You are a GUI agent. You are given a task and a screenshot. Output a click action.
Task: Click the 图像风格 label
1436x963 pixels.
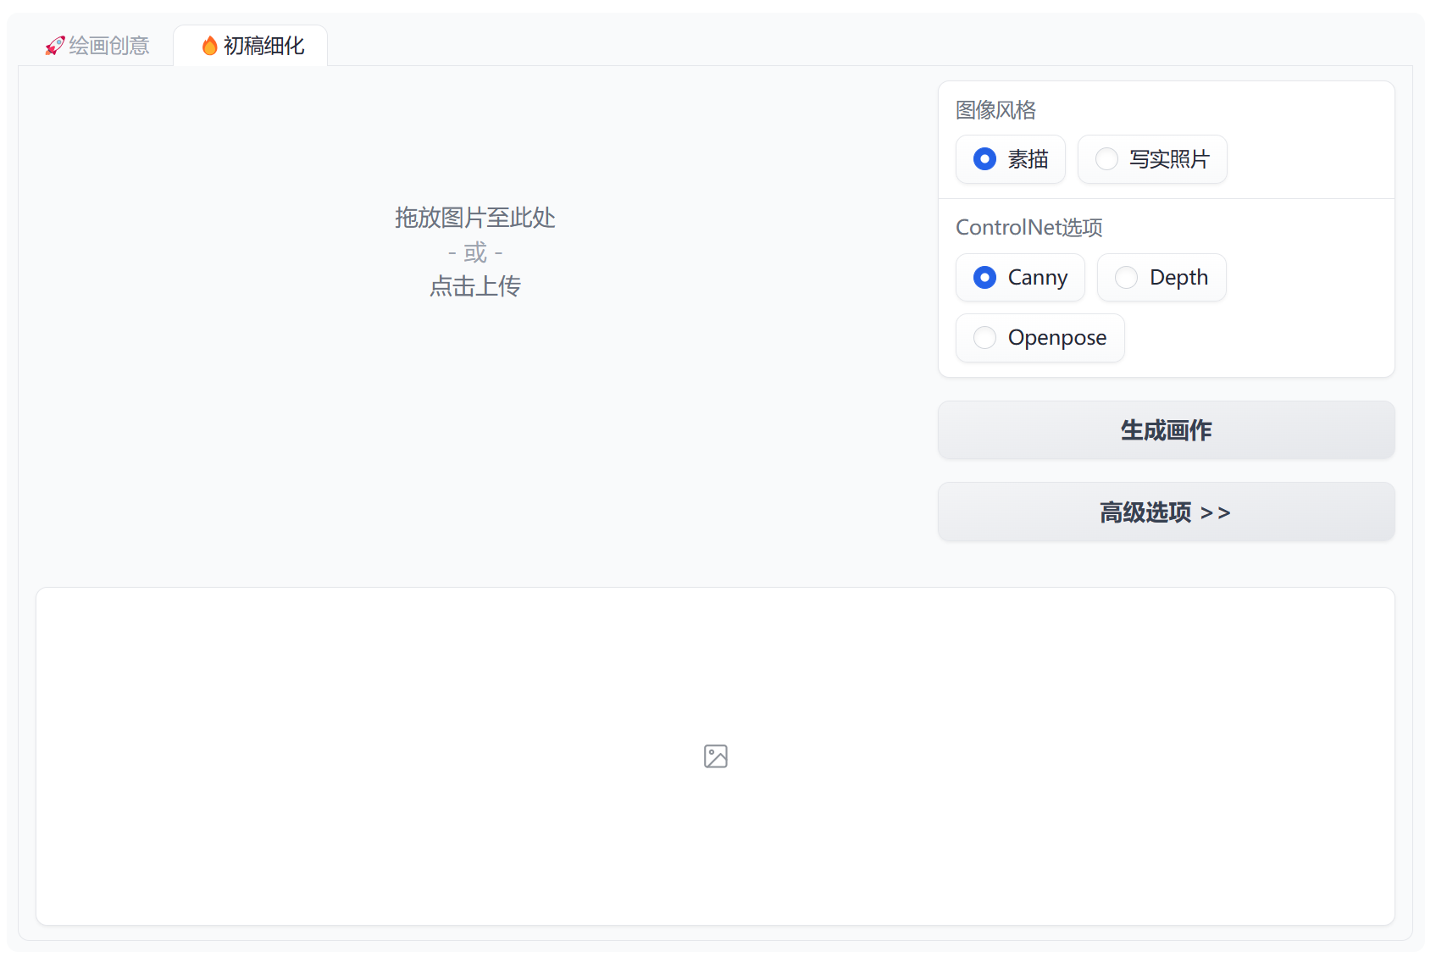[995, 110]
